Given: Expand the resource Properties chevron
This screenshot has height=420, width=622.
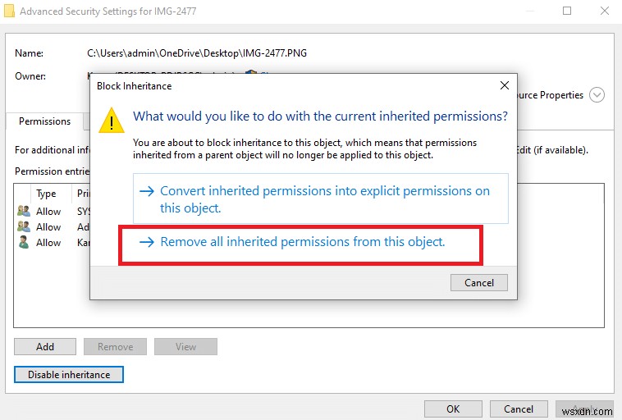Looking at the screenshot, I should (597, 95).
